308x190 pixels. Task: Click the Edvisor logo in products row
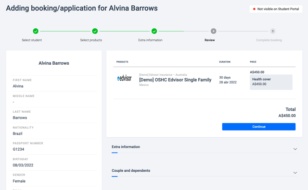click(x=124, y=78)
